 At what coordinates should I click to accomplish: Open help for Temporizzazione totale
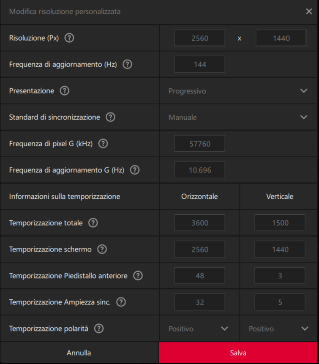coord(93,222)
